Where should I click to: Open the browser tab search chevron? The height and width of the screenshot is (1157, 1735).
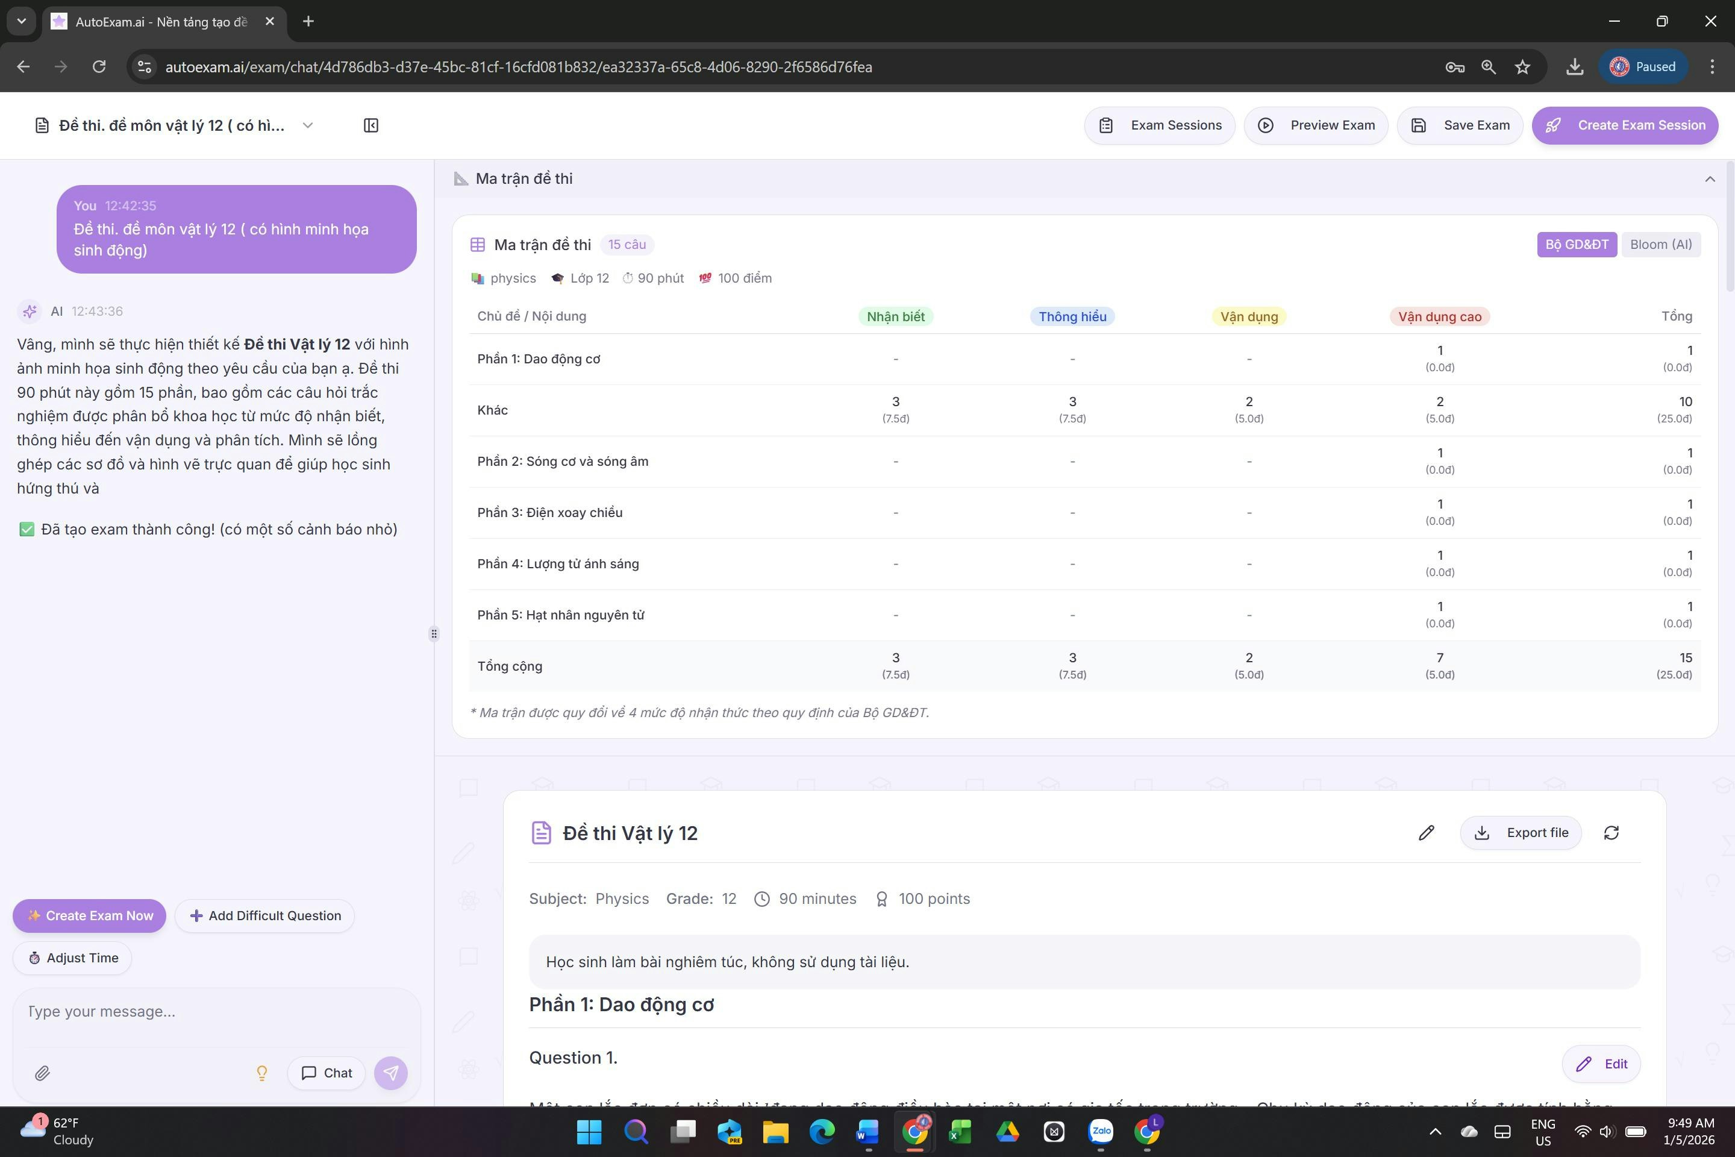tap(20, 22)
